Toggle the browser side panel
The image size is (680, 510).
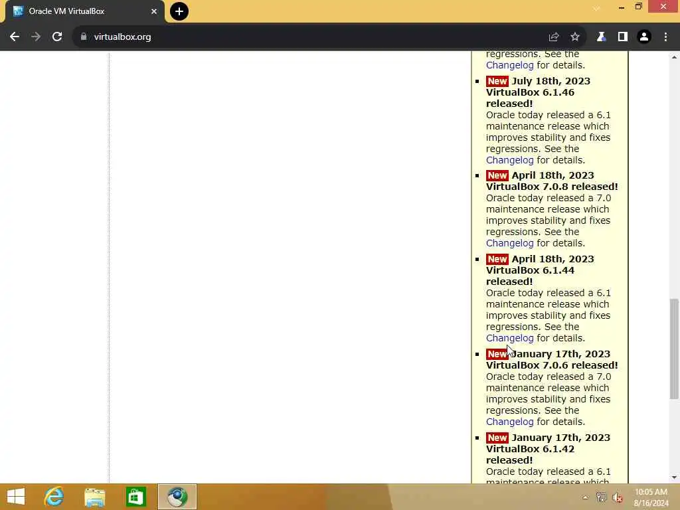[x=623, y=37]
